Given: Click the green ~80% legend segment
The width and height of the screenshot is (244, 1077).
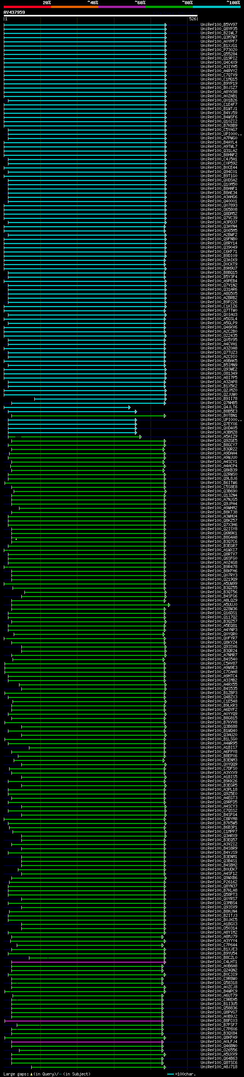Looking at the screenshot, I should (169, 7).
